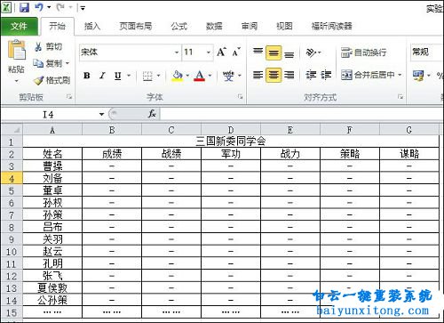
Task: Expand the font color dropdown arrow
Action: [x=210, y=76]
